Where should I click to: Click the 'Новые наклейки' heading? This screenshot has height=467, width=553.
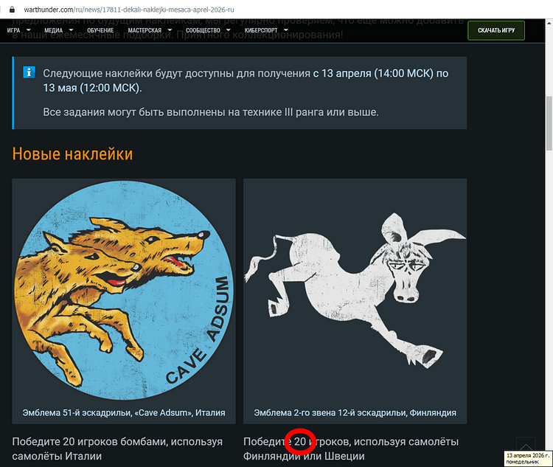pyautogui.click(x=73, y=154)
